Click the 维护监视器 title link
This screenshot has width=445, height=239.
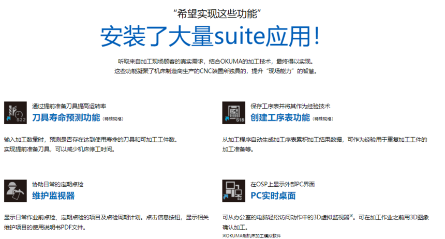(53, 196)
